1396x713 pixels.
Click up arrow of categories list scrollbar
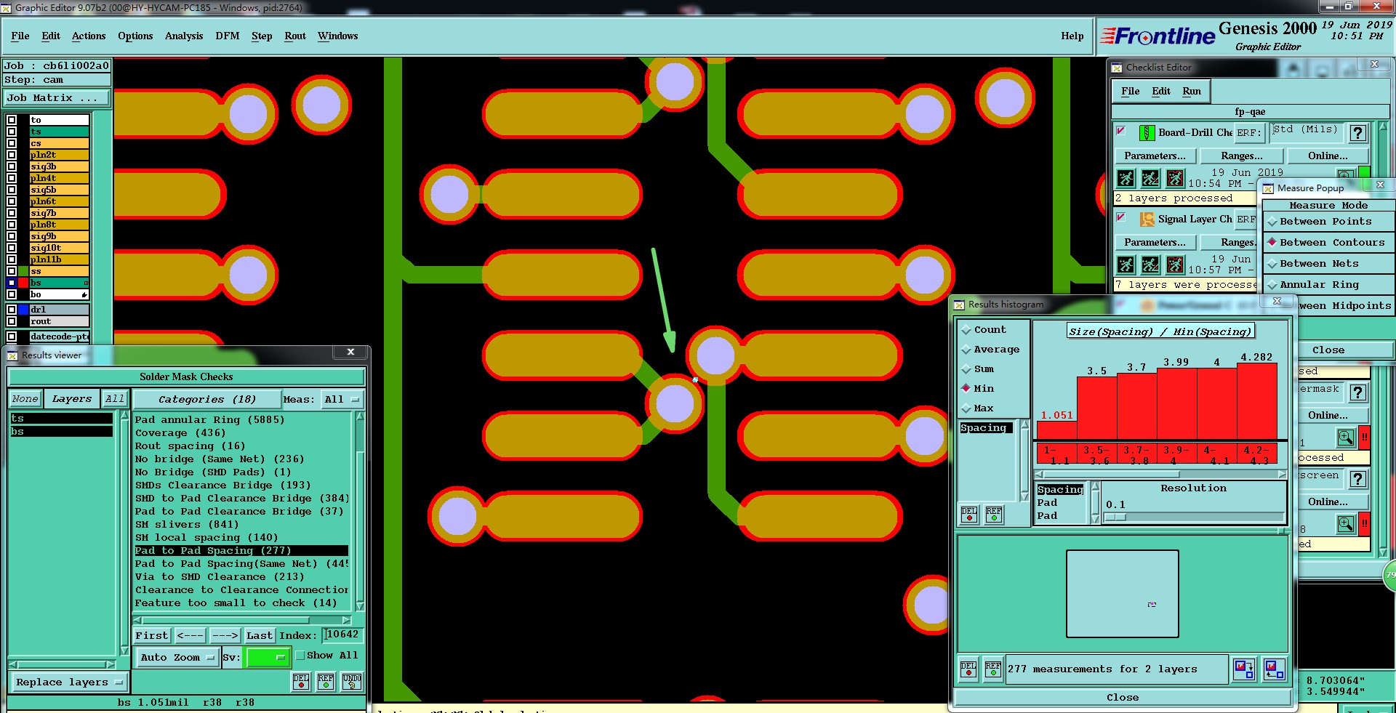click(359, 416)
